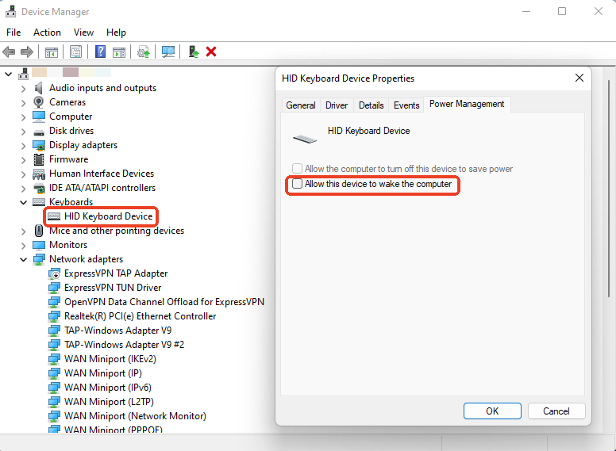The image size is (616, 451).
Task: Select the IDE ATA/ATAPI controllers icon
Action: click(x=38, y=188)
